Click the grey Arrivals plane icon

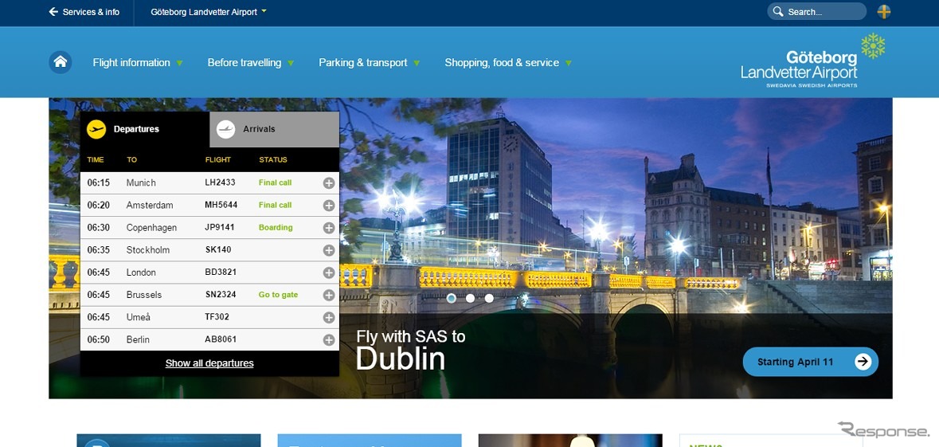225,129
